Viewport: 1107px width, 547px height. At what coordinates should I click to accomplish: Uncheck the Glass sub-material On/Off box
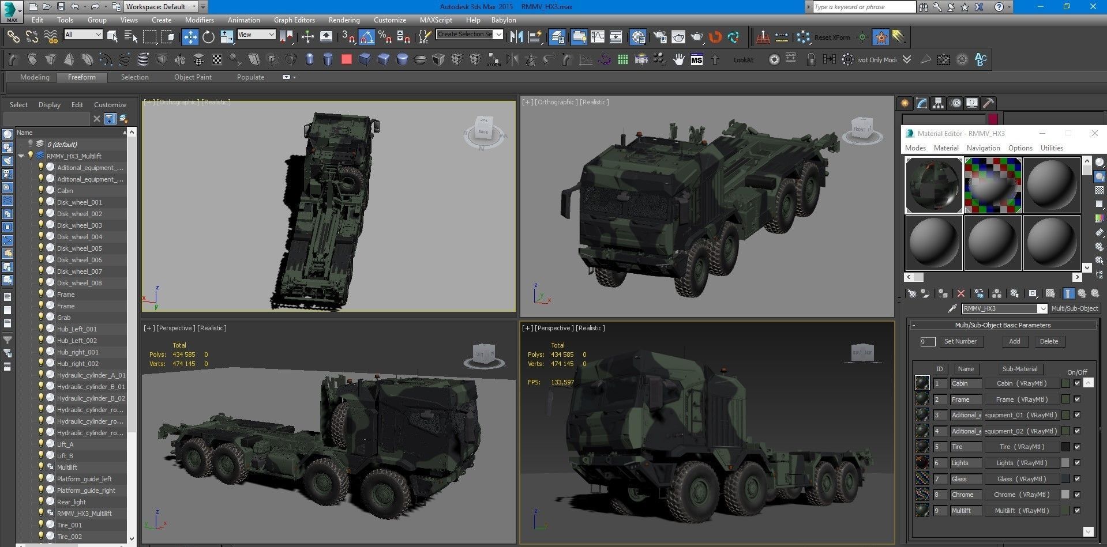tap(1077, 478)
